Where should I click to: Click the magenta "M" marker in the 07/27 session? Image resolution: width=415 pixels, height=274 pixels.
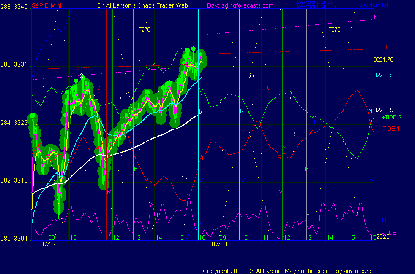[109, 192]
